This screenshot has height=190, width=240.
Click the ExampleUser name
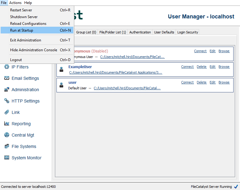point(80,67)
